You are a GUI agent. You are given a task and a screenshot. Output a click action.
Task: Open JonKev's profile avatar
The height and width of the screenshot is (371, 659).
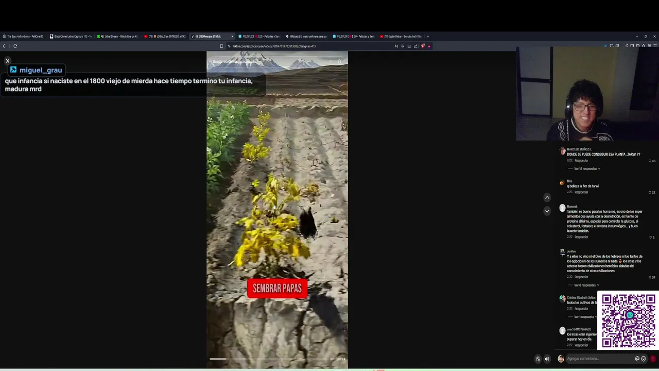pyautogui.click(x=562, y=252)
